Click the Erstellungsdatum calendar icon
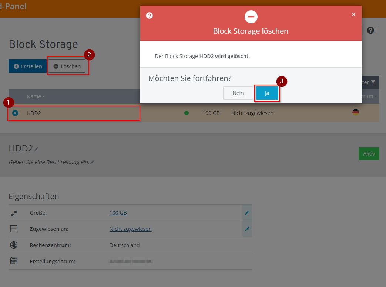 (14, 261)
